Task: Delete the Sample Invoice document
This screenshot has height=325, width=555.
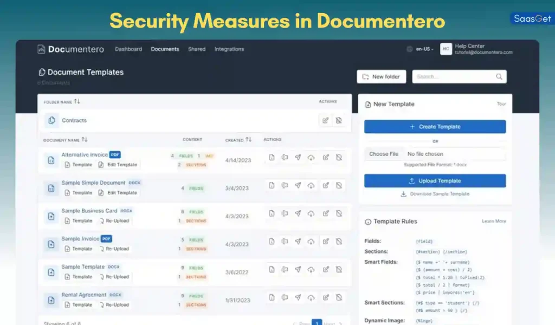Action: click(339, 241)
